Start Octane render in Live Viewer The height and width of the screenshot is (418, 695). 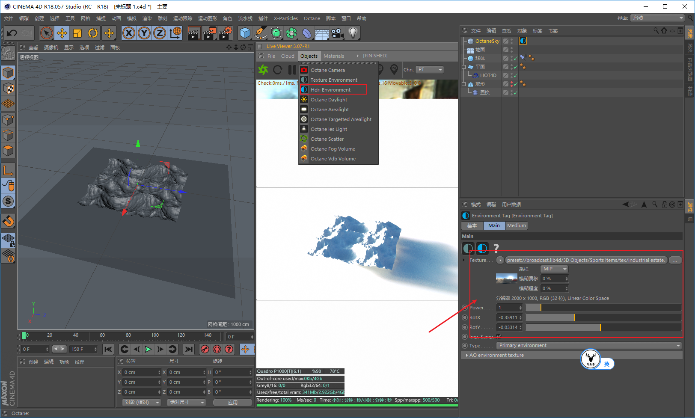coord(263,69)
